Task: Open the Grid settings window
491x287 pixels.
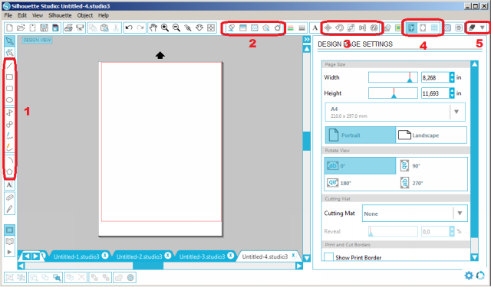Action: coord(434,28)
